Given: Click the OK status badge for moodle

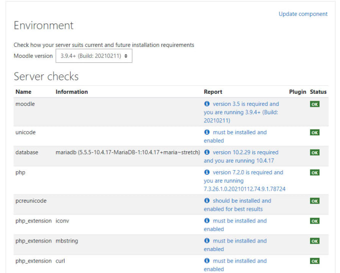Looking at the screenshot, I should point(314,104).
